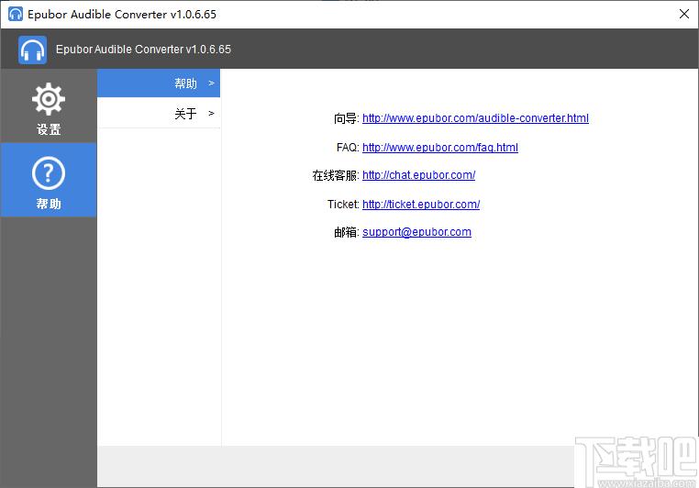Screen dimensions: 699x488
Task: Click the Ticket label text
Action: click(x=343, y=205)
